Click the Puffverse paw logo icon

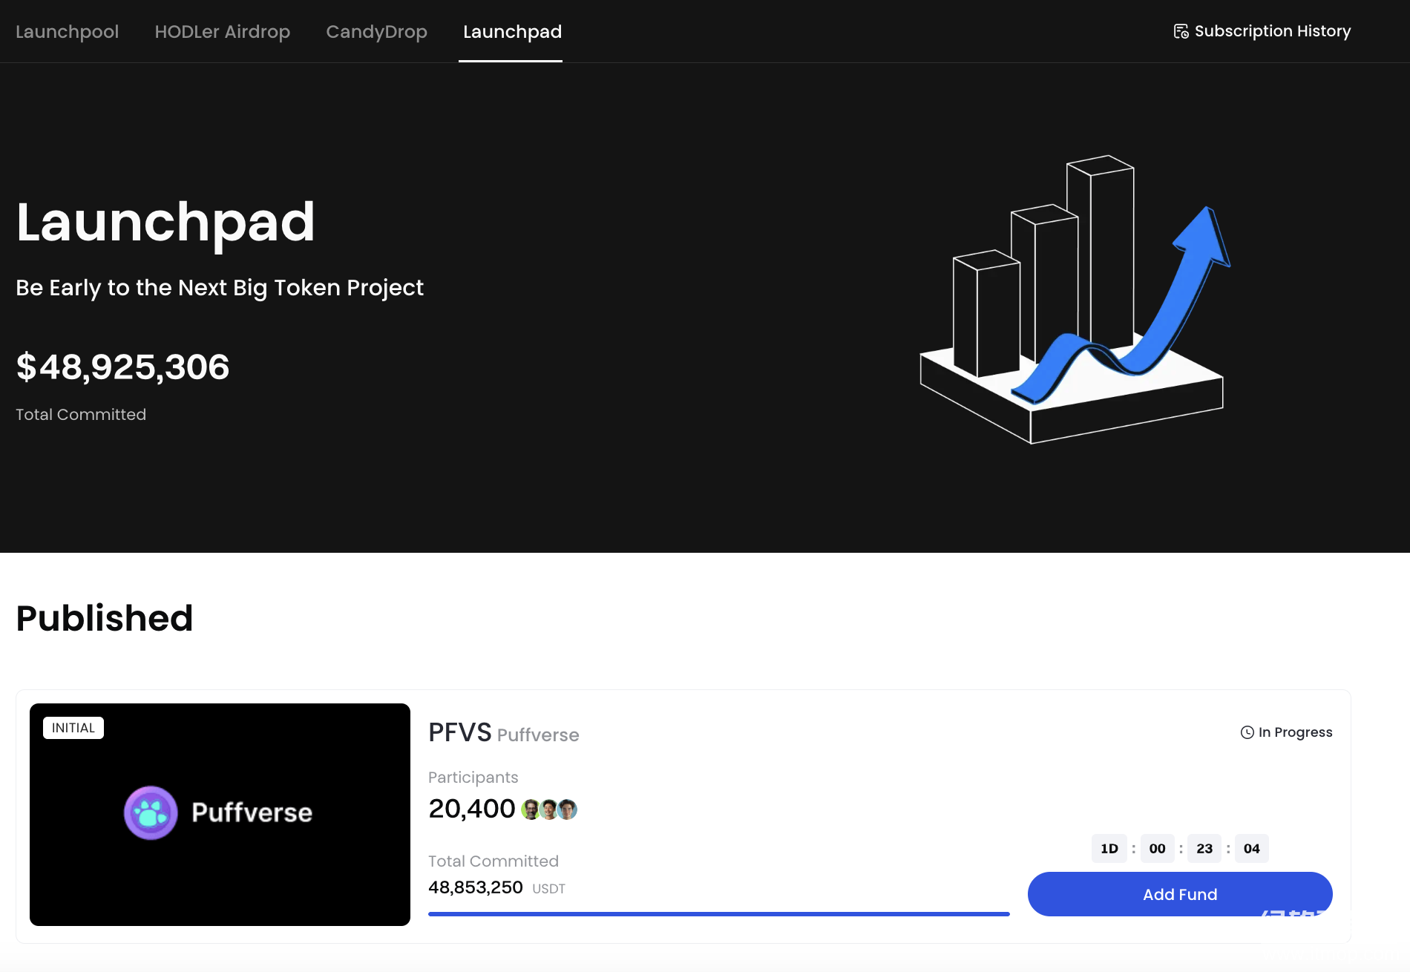[x=151, y=813]
